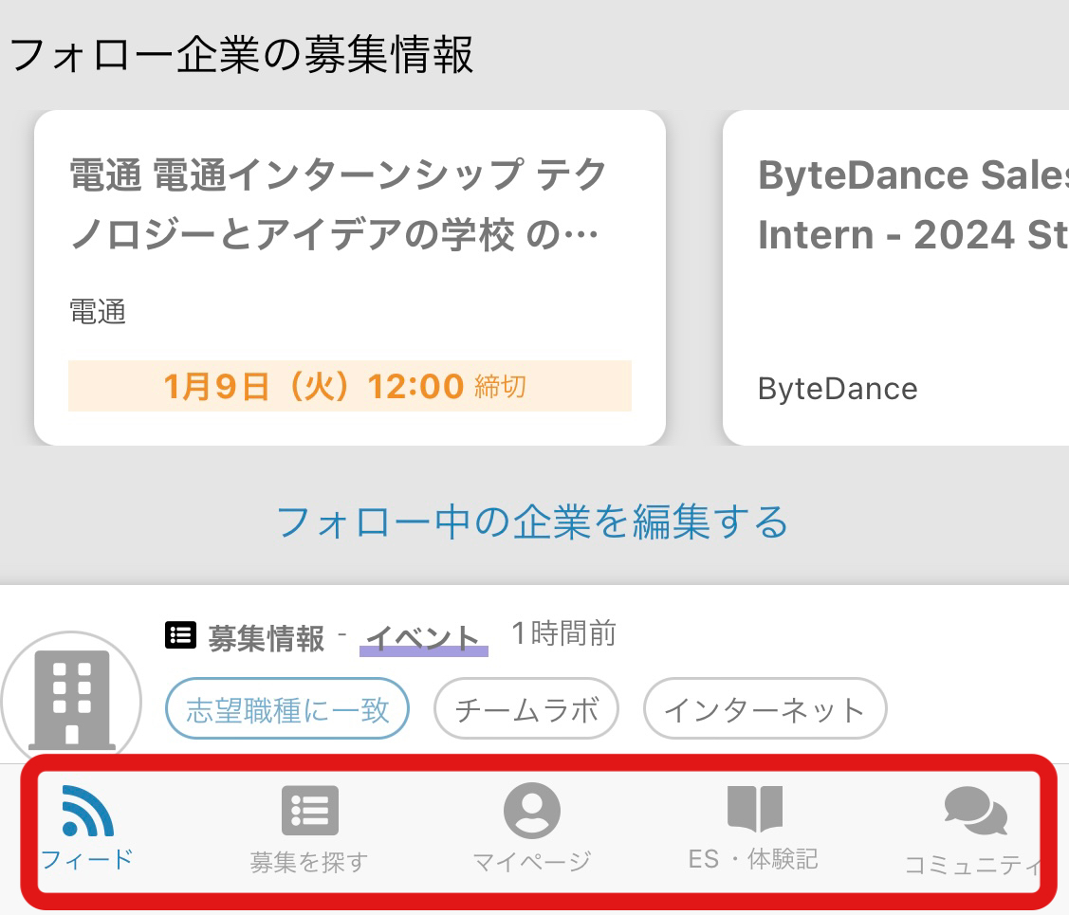Select the 志望職種に一致 tag

coord(287,708)
